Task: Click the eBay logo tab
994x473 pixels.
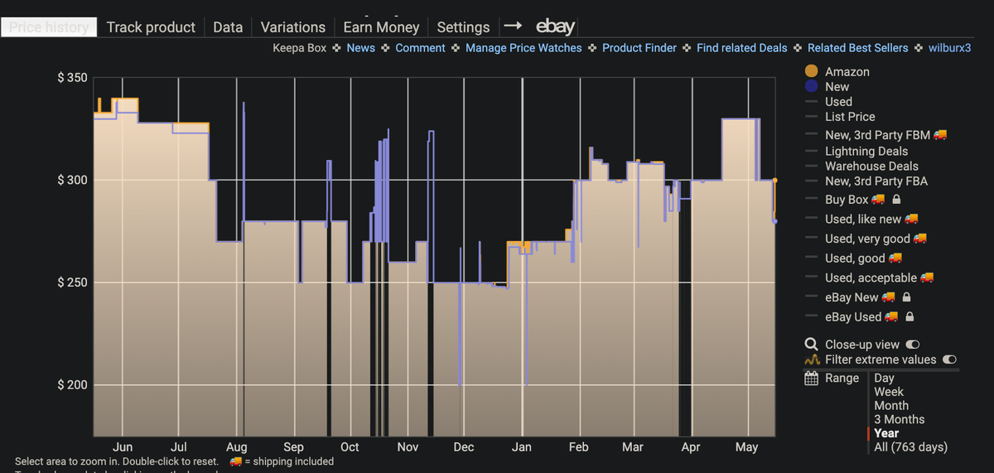Action: 555,27
